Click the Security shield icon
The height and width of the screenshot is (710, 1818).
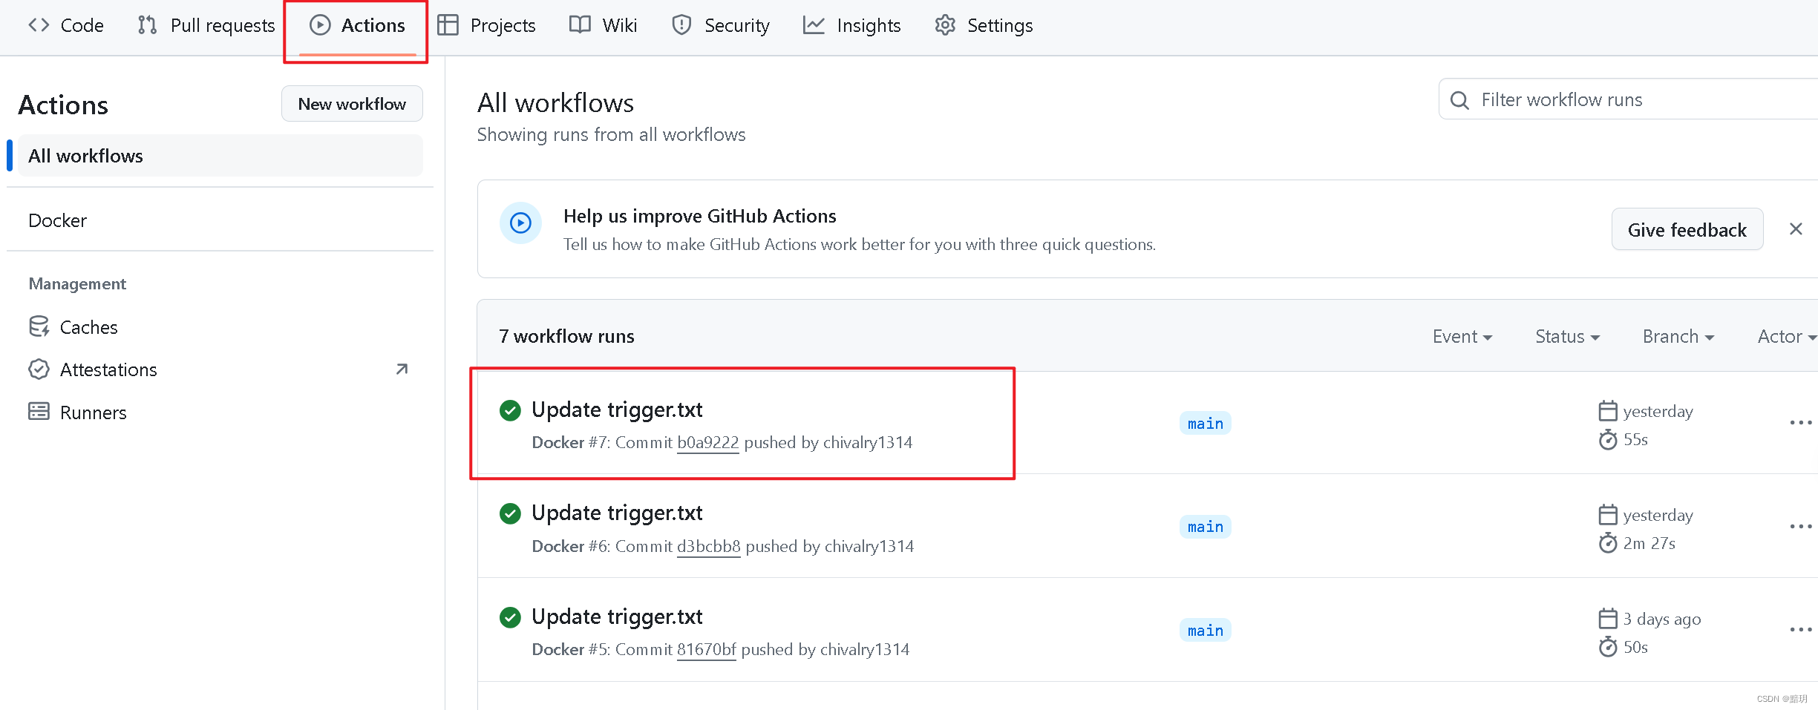click(681, 25)
